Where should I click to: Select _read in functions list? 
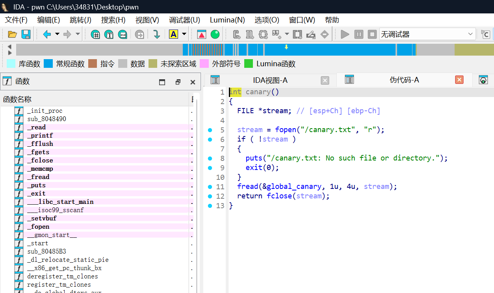[36, 127]
